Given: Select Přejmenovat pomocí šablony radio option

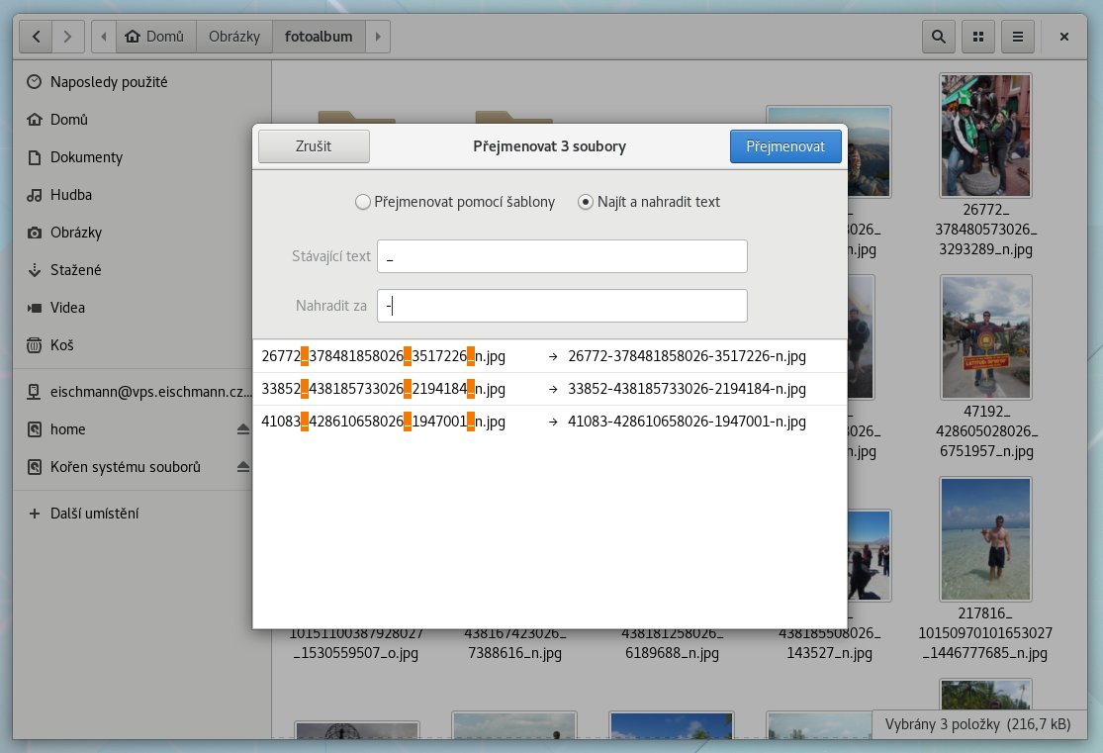Looking at the screenshot, I should pyautogui.click(x=362, y=202).
